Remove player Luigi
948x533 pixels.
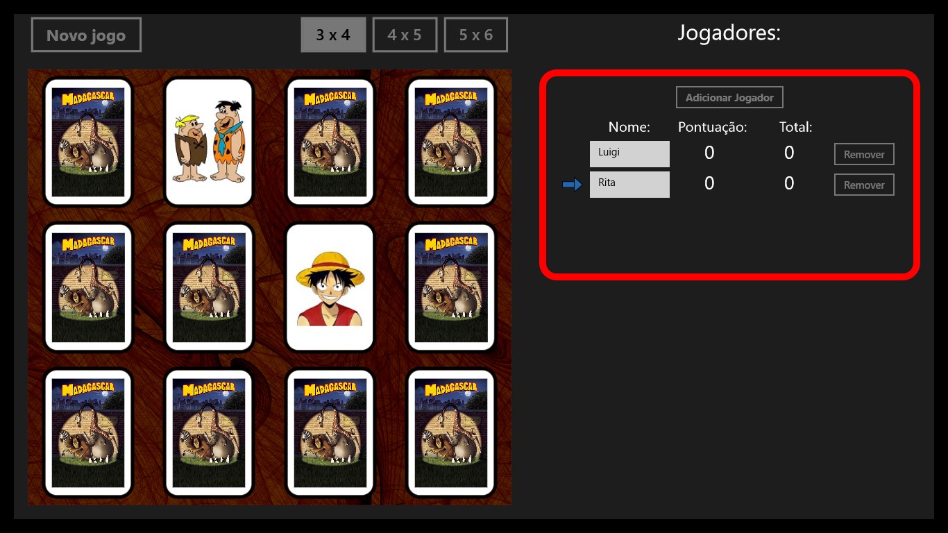coord(864,154)
